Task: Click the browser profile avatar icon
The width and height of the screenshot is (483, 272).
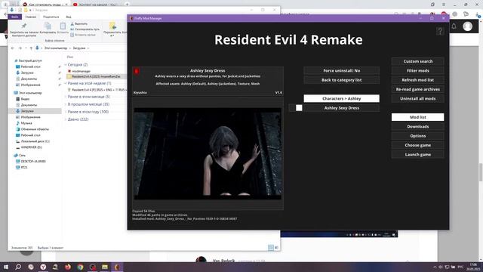Action: (x=468, y=26)
